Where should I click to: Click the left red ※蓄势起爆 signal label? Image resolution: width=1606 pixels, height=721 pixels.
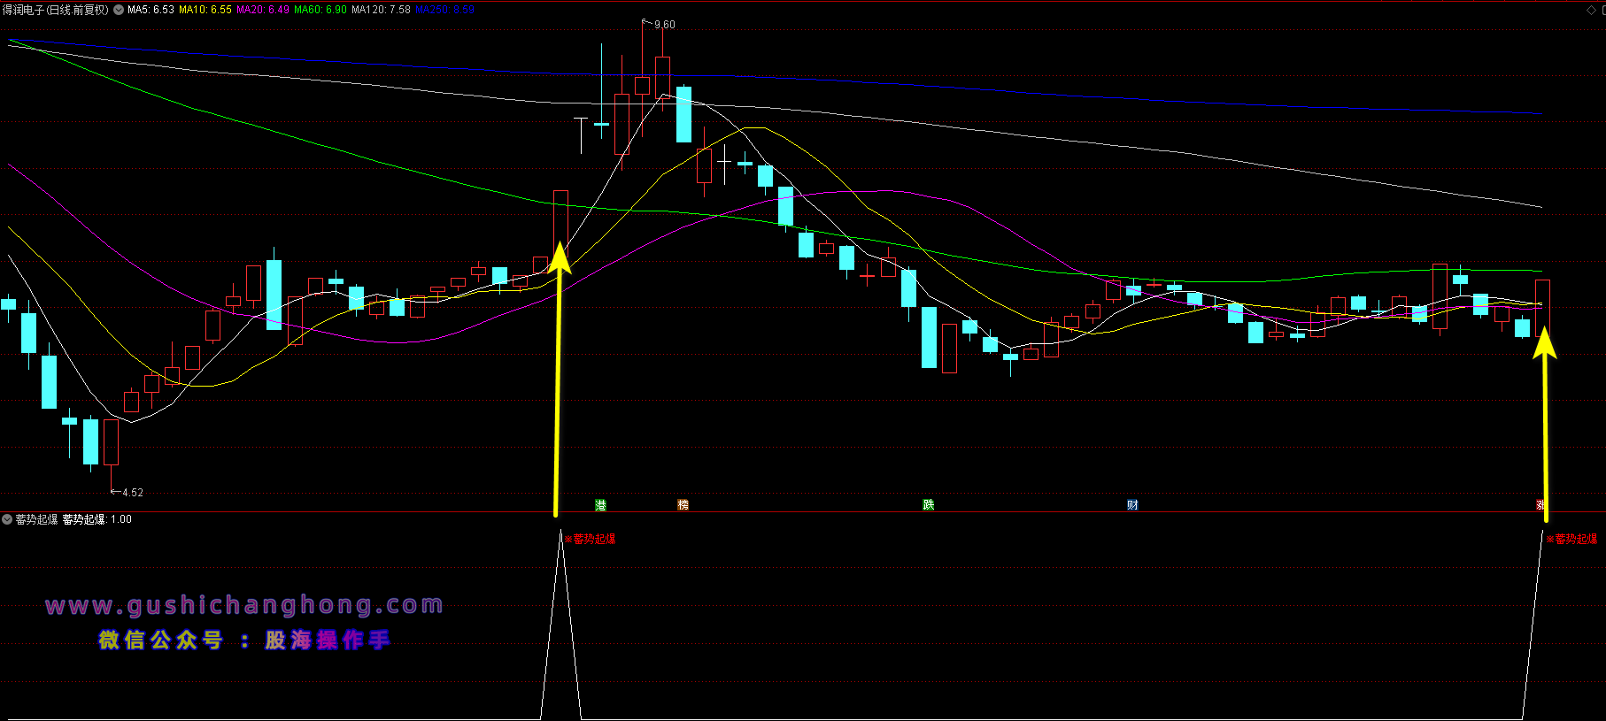590,539
